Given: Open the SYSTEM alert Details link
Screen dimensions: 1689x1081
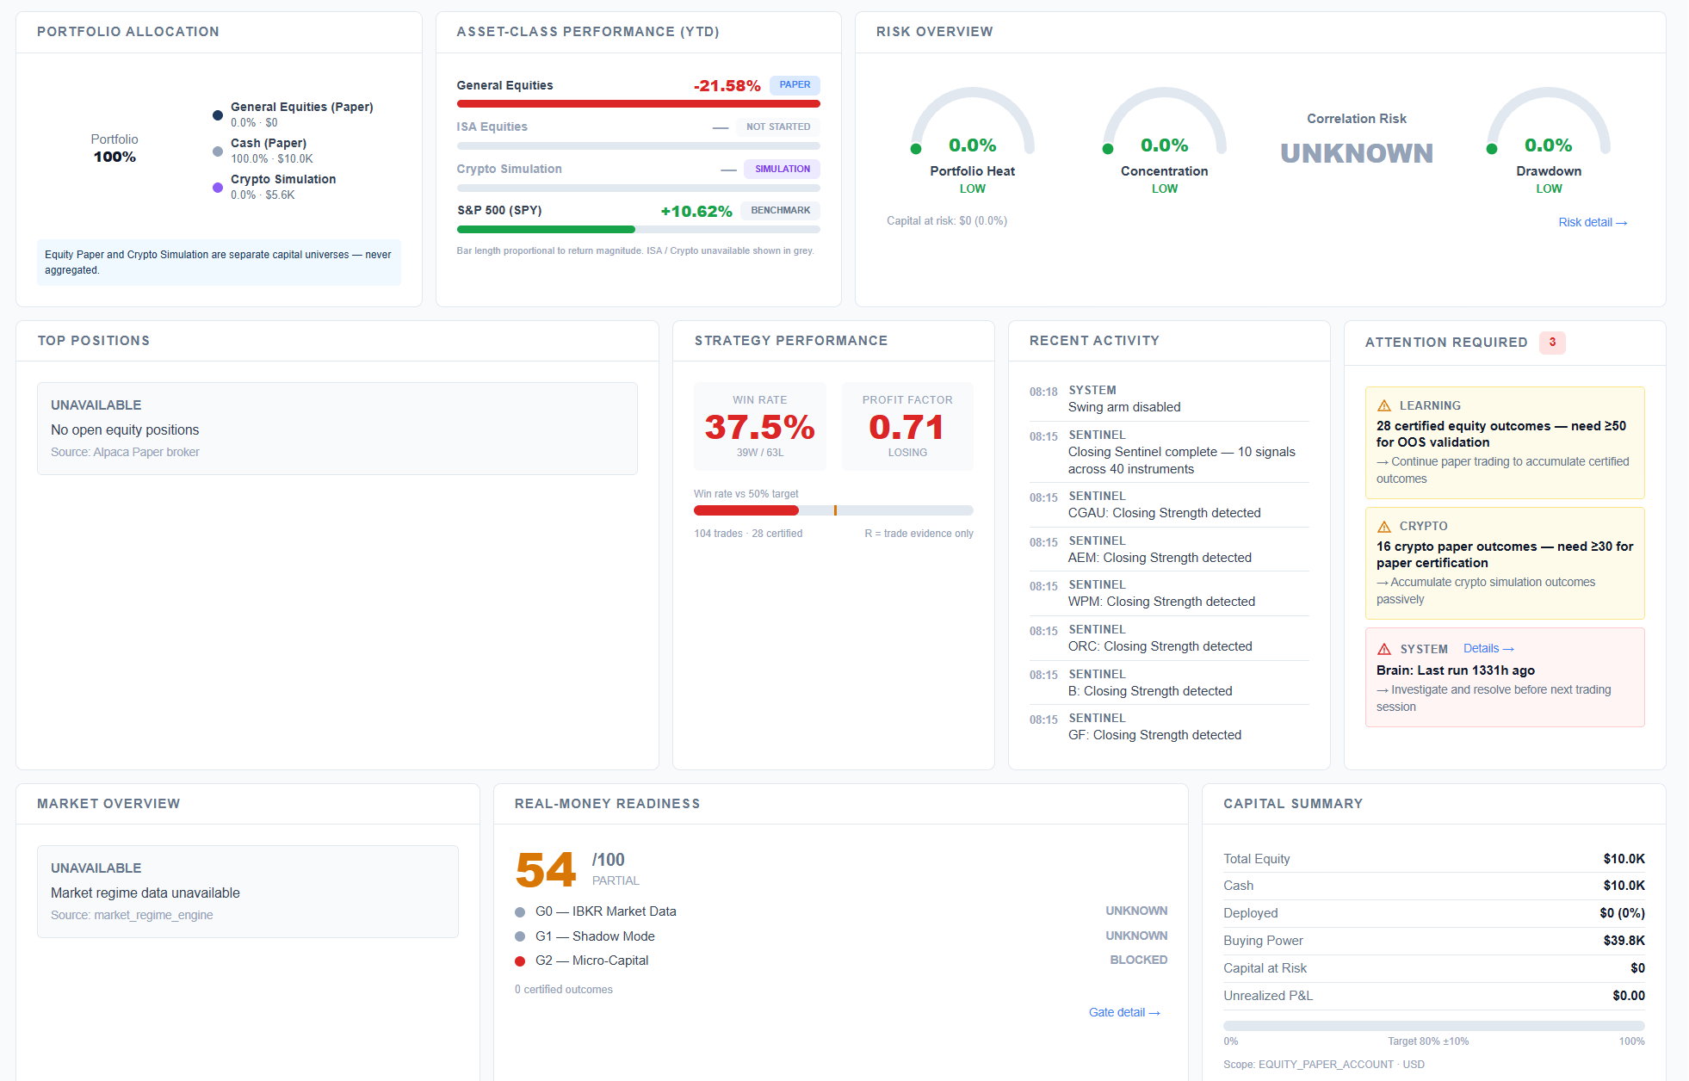Looking at the screenshot, I should tap(1488, 648).
